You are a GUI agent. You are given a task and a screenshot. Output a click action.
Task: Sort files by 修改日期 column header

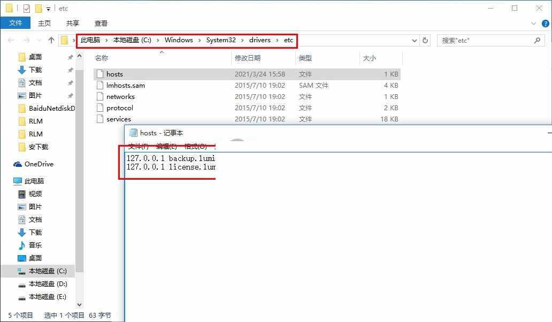point(248,58)
